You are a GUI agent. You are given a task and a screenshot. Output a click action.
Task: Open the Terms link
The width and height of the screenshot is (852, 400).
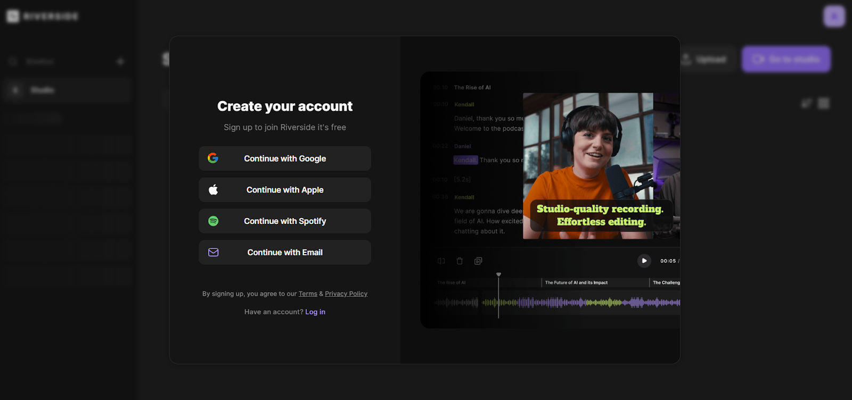tap(308, 294)
